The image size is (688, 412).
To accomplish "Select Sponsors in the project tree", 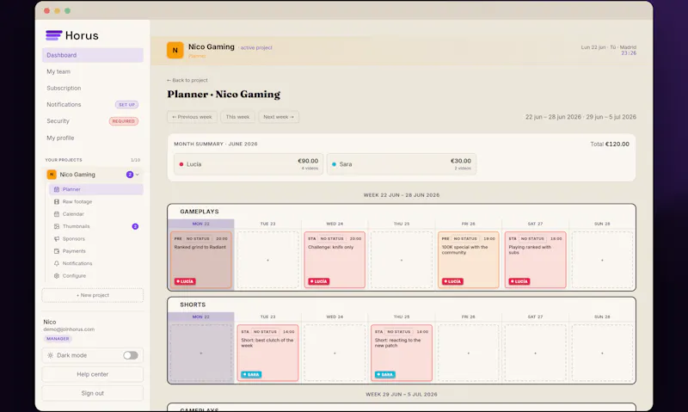I will click(x=96, y=239).
